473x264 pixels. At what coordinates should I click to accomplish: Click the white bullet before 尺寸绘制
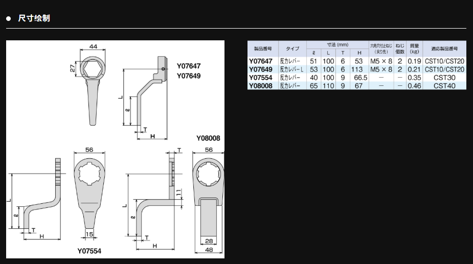pyautogui.click(x=8, y=19)
